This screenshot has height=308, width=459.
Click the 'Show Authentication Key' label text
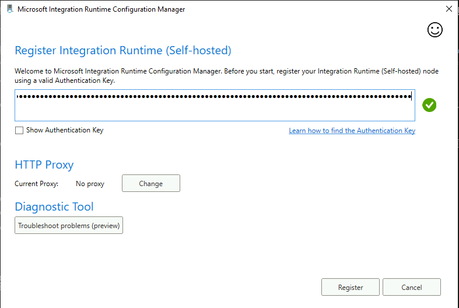(65, 130)
